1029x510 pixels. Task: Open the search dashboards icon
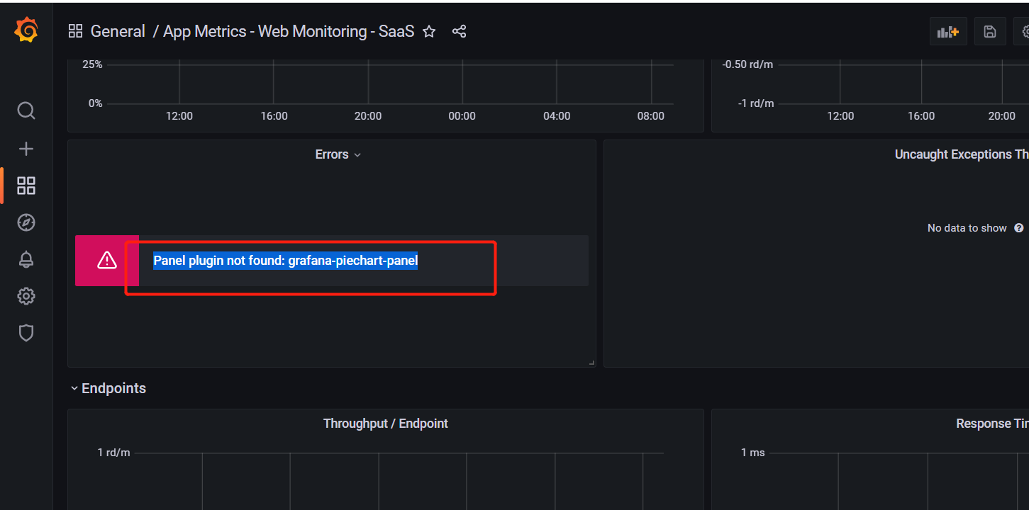(26, 110)
